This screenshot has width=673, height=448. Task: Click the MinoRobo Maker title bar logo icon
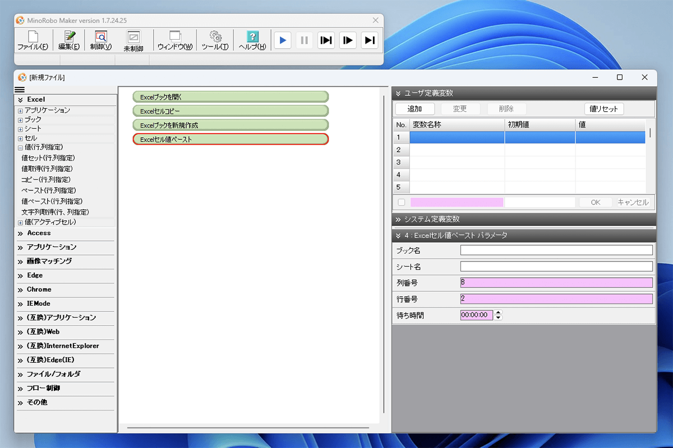coord(21,20)
